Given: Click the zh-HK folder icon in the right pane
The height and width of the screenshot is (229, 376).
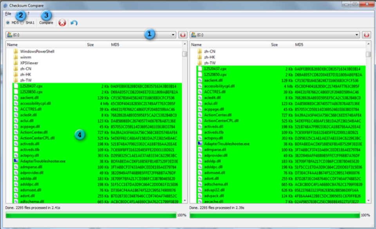Looking at the screenshot, I should coord(200,57).
